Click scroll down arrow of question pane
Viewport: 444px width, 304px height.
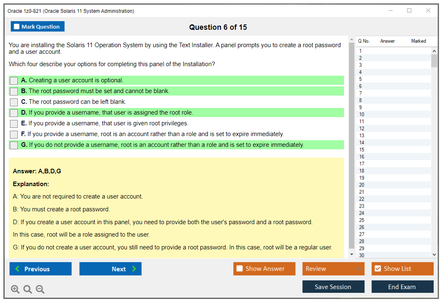(351, 254)
